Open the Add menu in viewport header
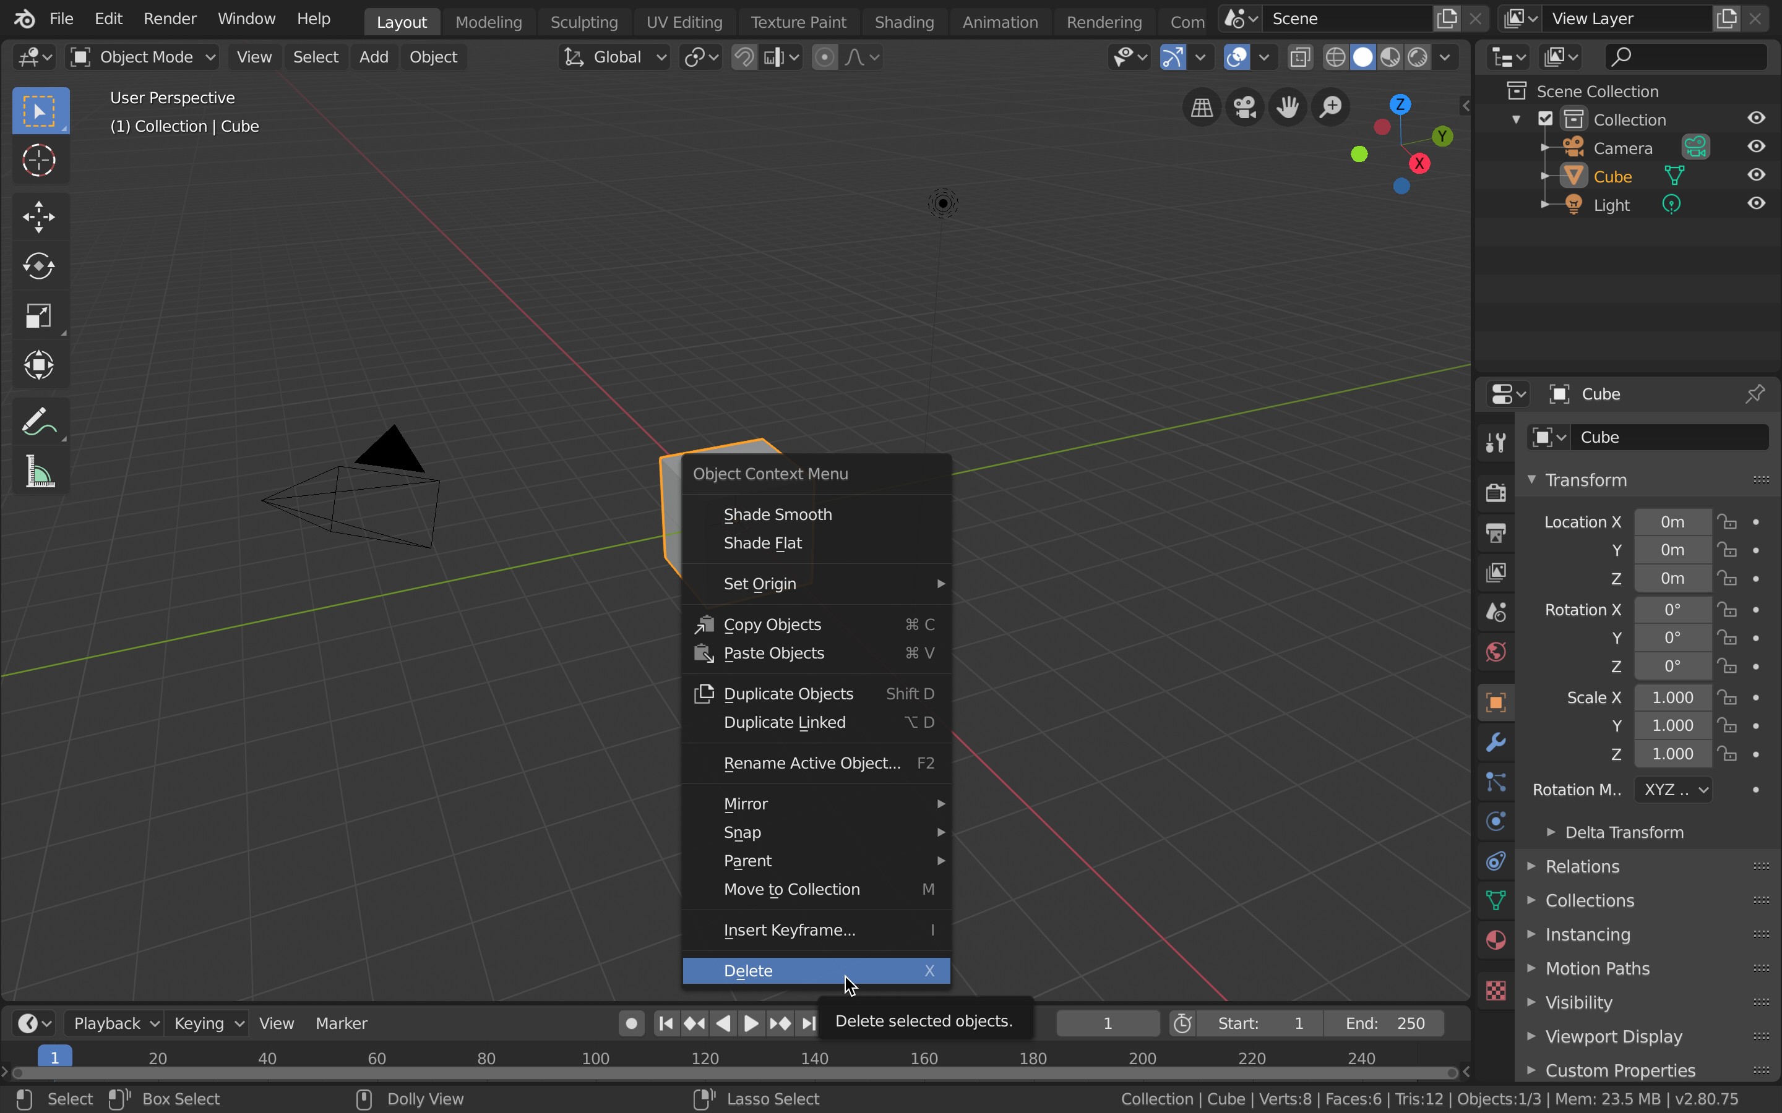 coord(373,57)
